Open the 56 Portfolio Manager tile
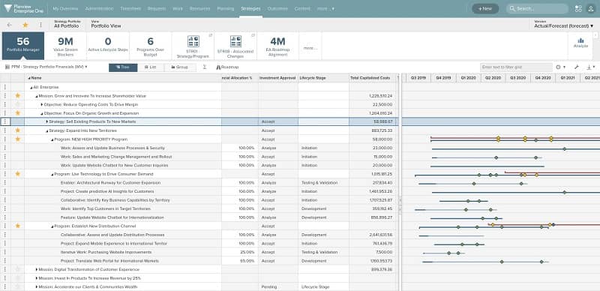 [23, 46]
